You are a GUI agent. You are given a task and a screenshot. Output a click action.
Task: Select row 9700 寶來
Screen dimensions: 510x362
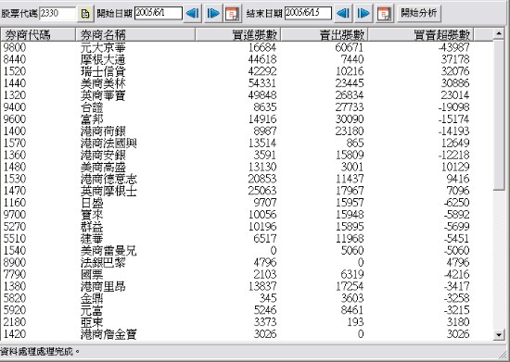[247, 215]
